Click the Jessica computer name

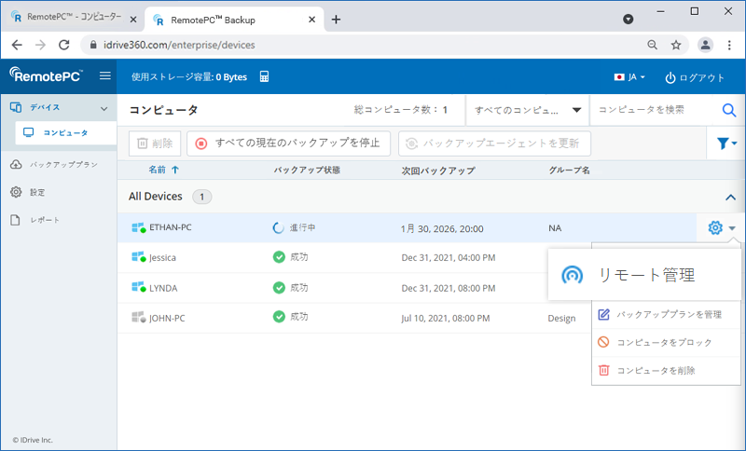(162, 257)
